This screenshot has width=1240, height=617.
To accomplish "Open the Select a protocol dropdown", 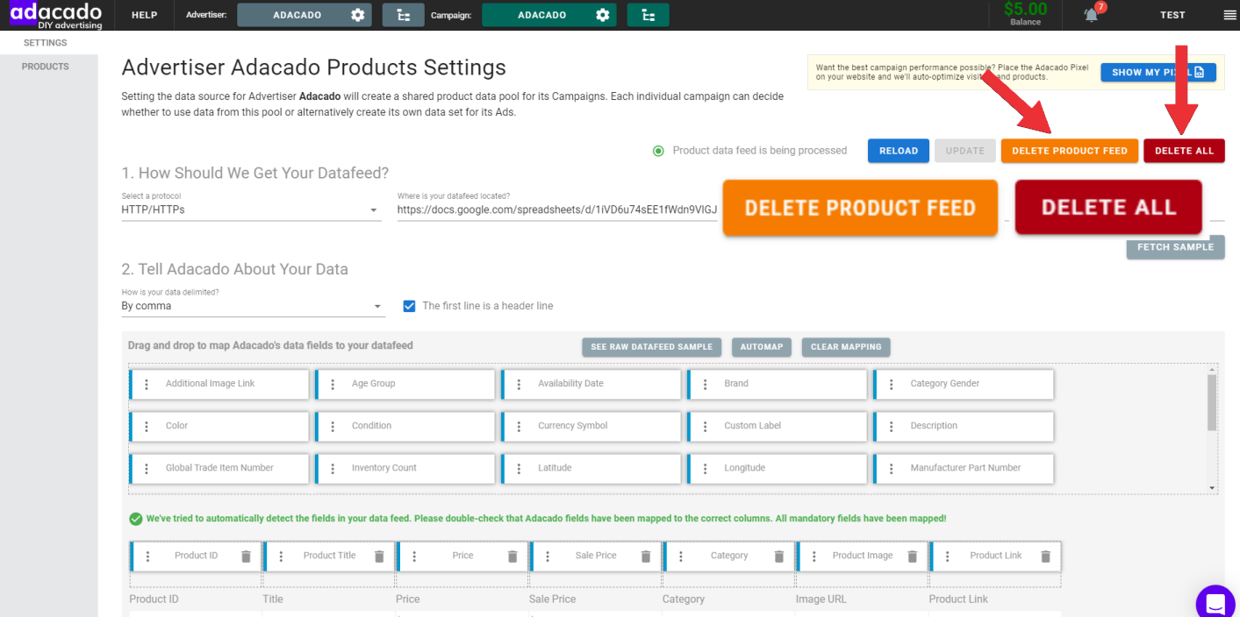I will 251,210.
